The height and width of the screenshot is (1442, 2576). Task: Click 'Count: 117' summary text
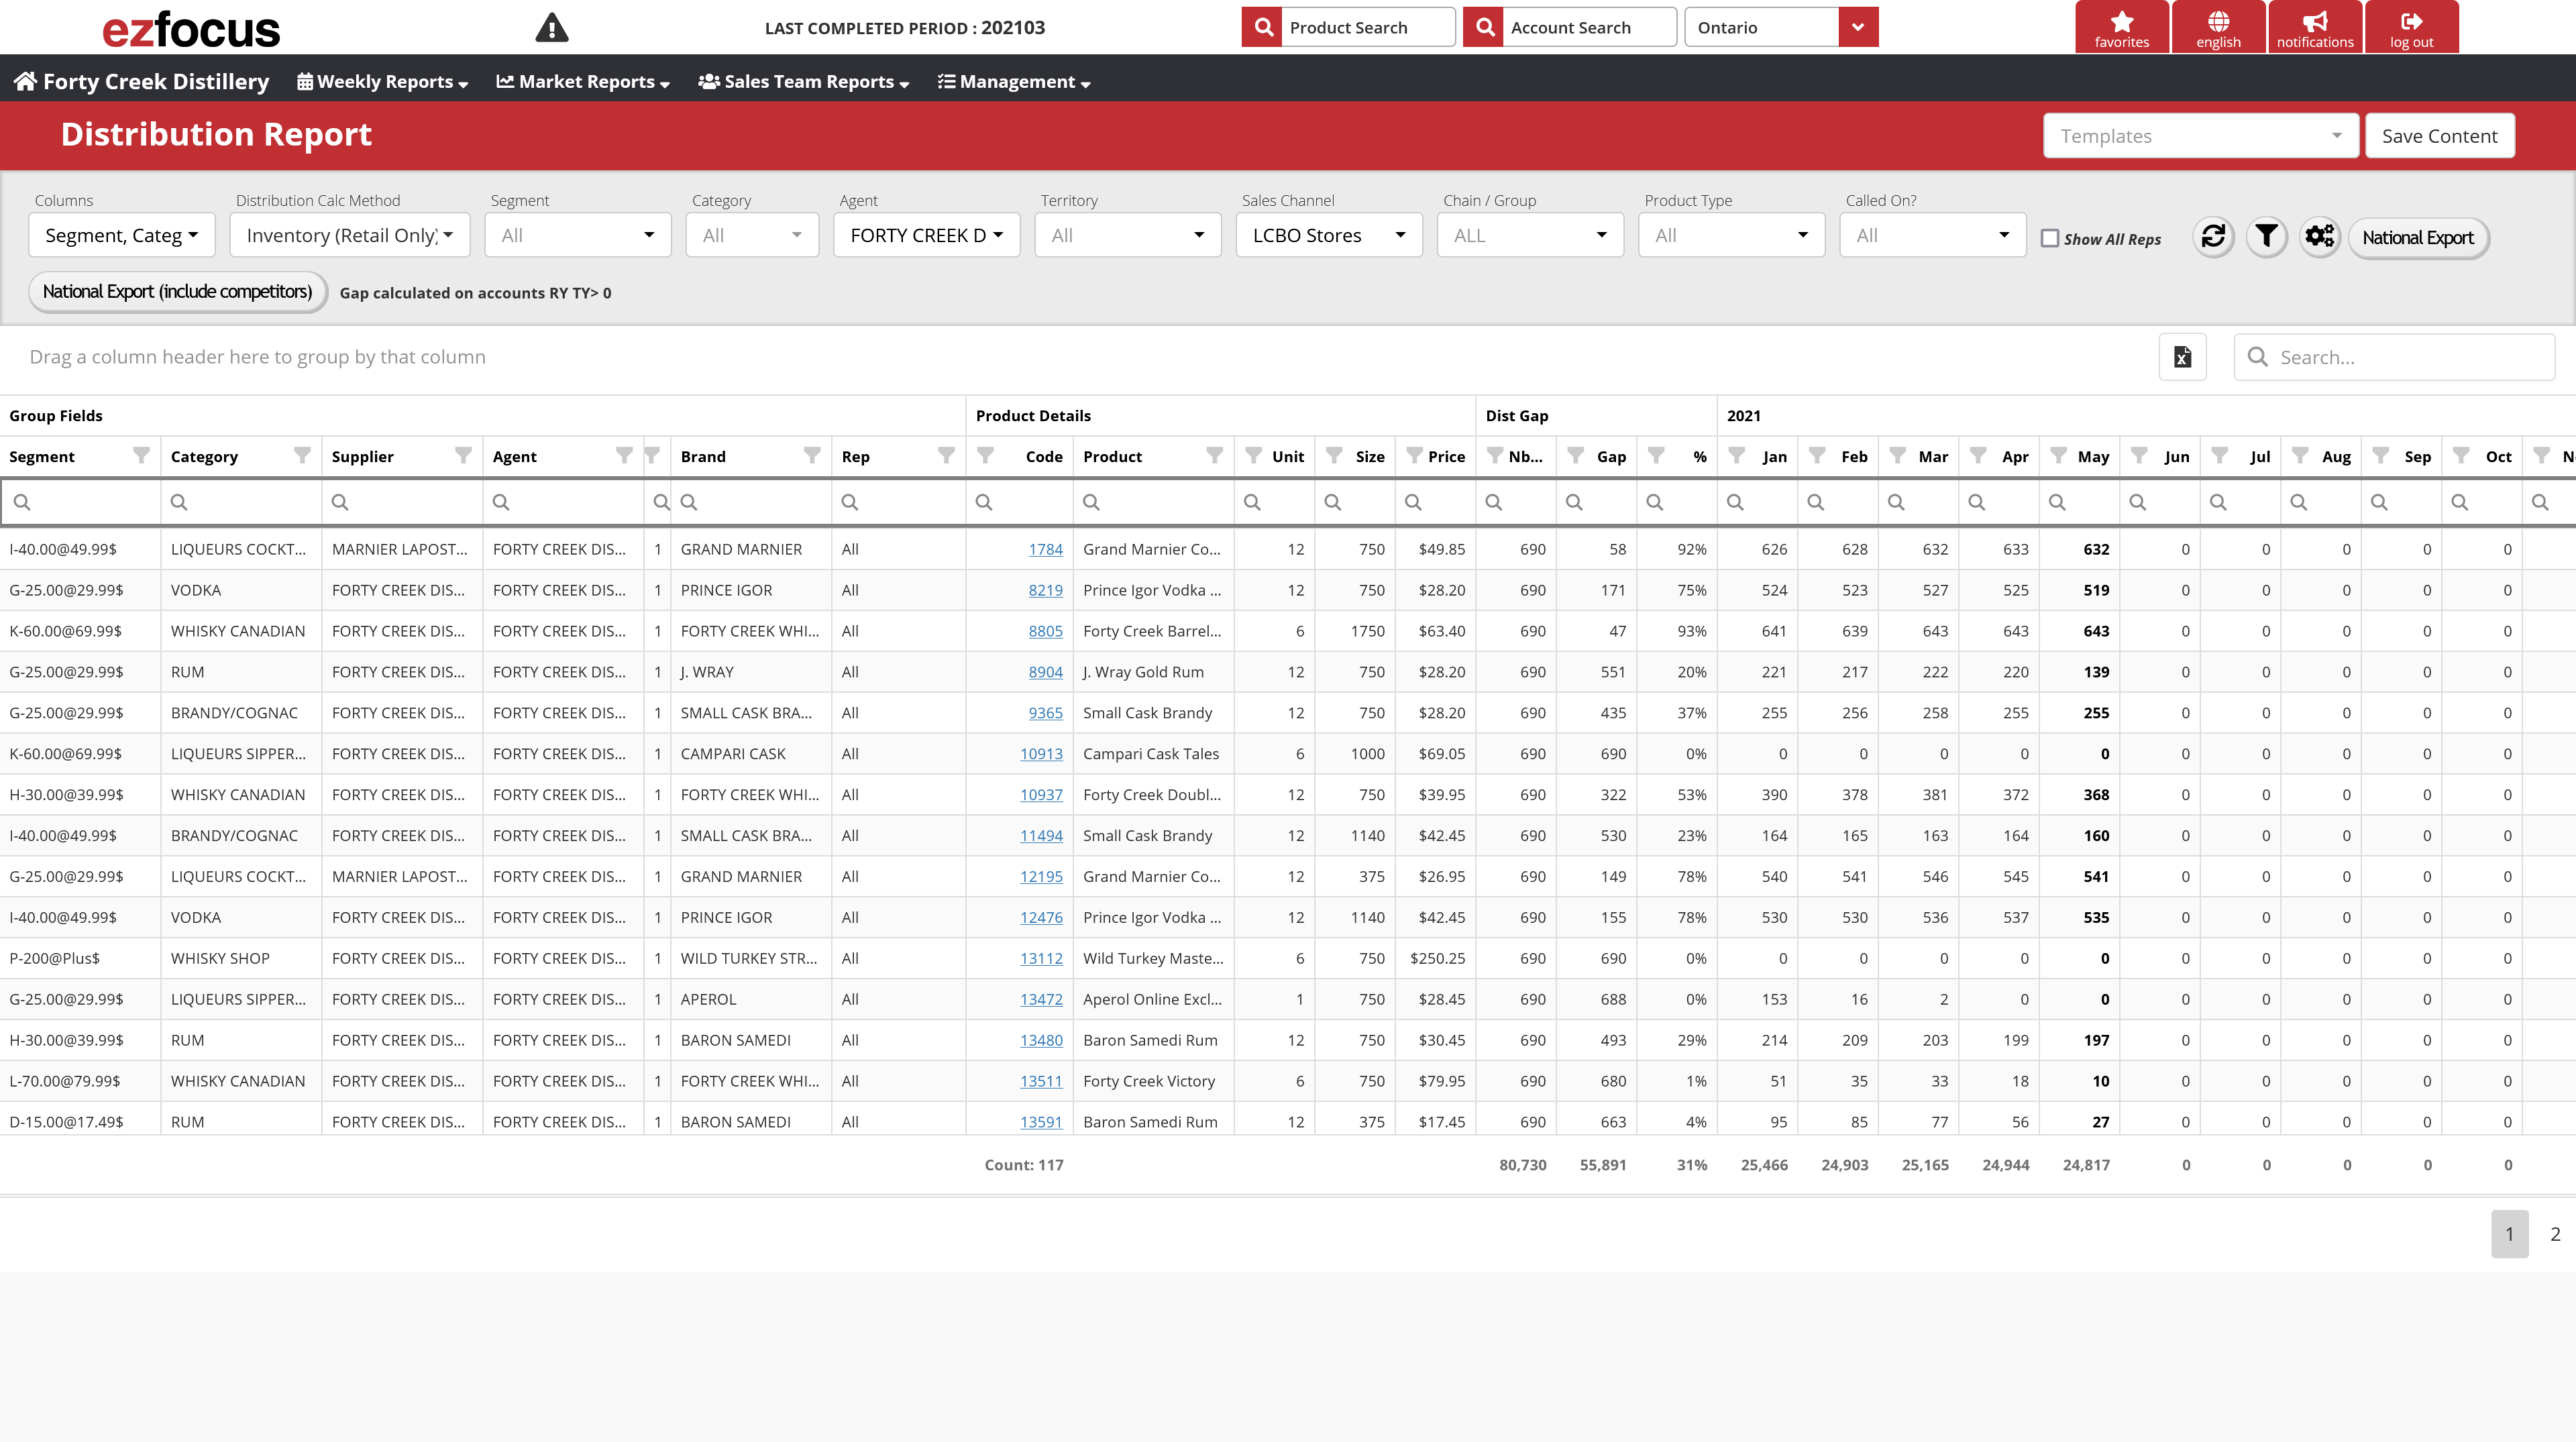1024,1165
